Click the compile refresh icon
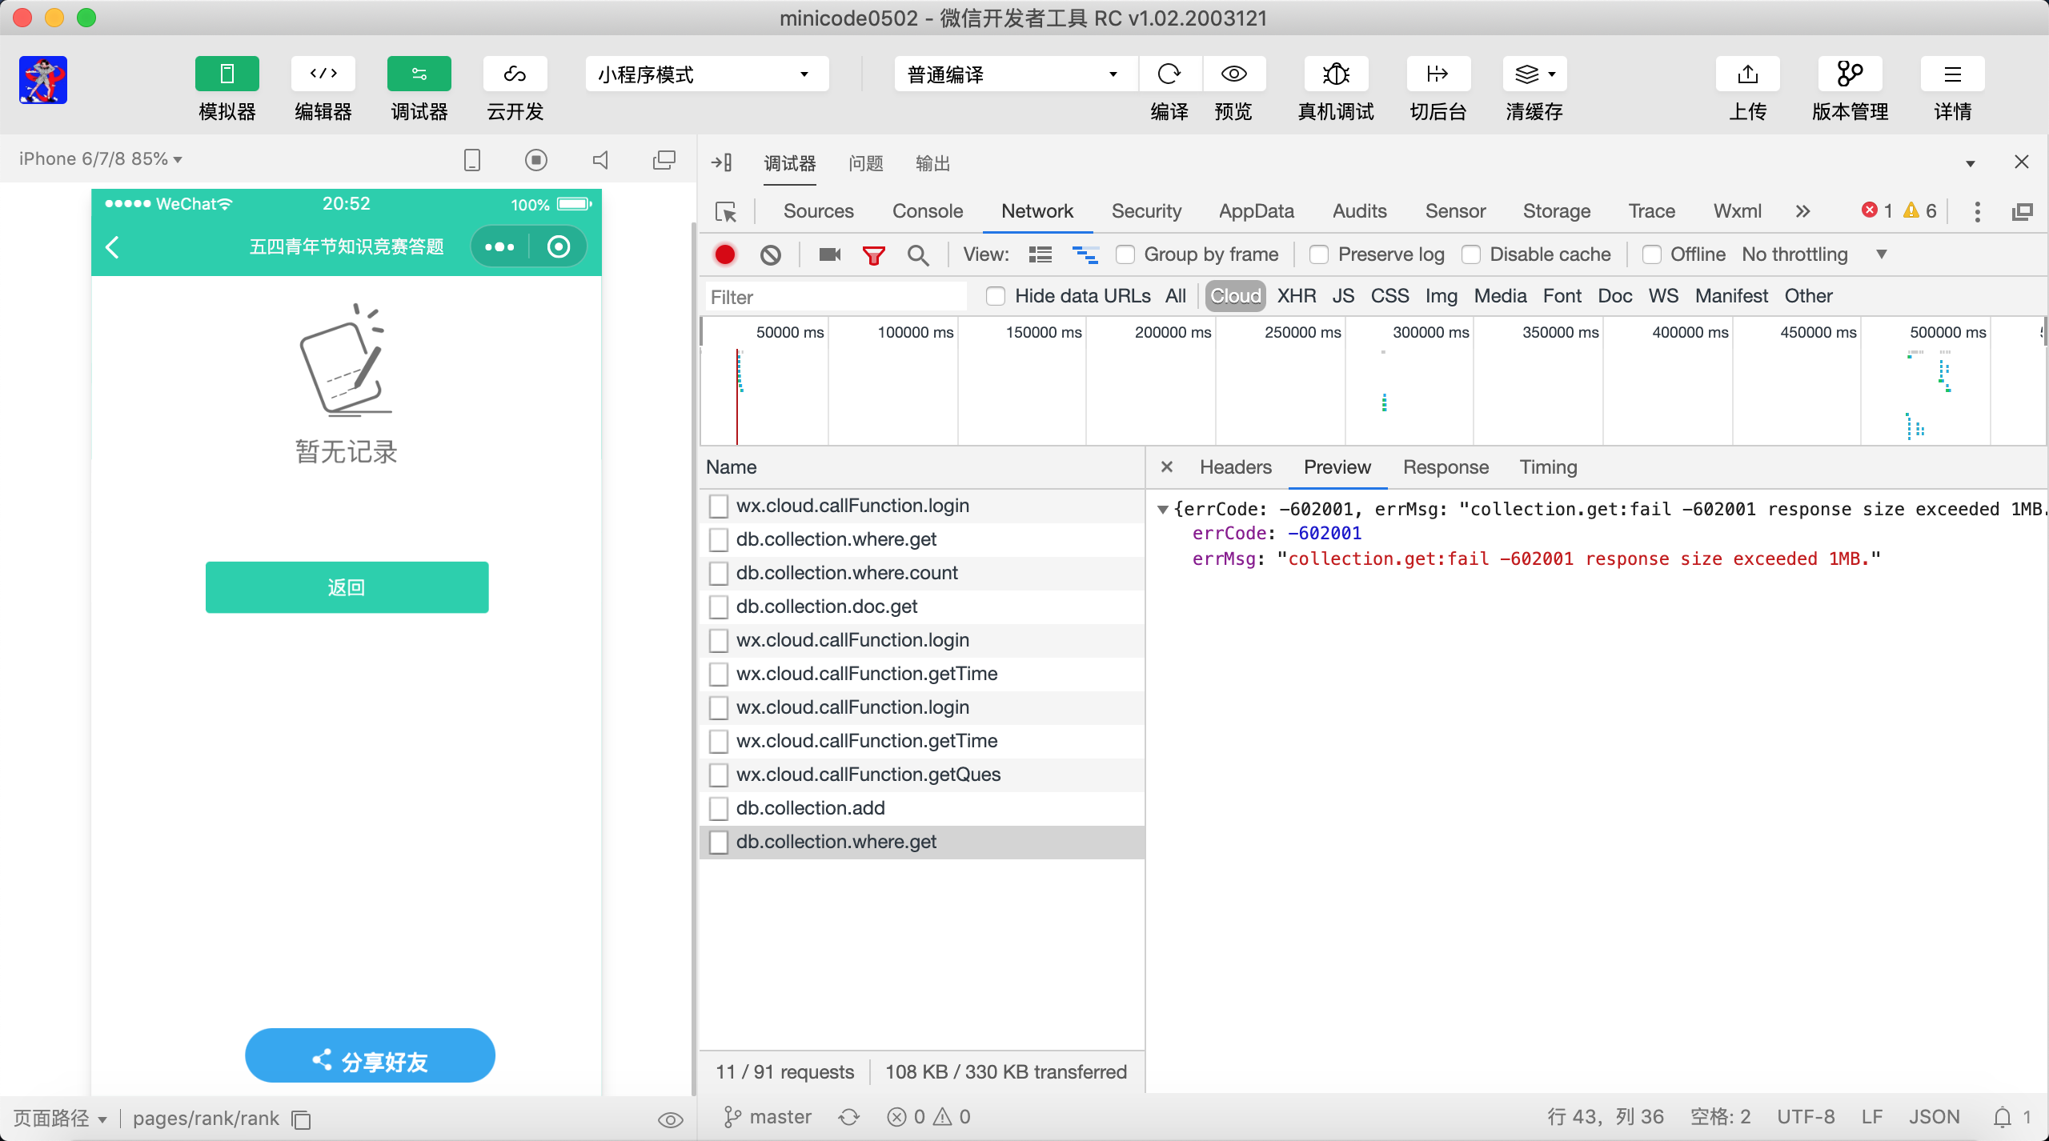 pos(1169,74)
